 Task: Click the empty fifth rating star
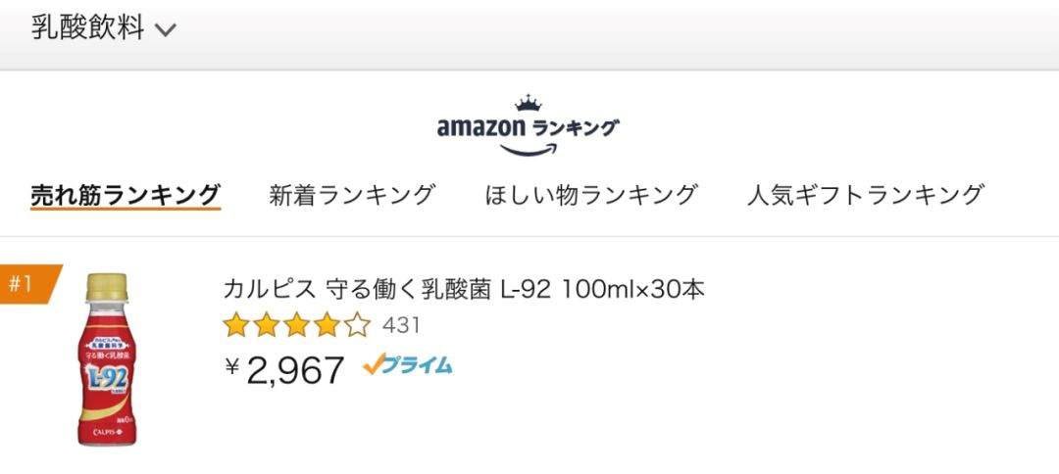(x=357, y=324)
